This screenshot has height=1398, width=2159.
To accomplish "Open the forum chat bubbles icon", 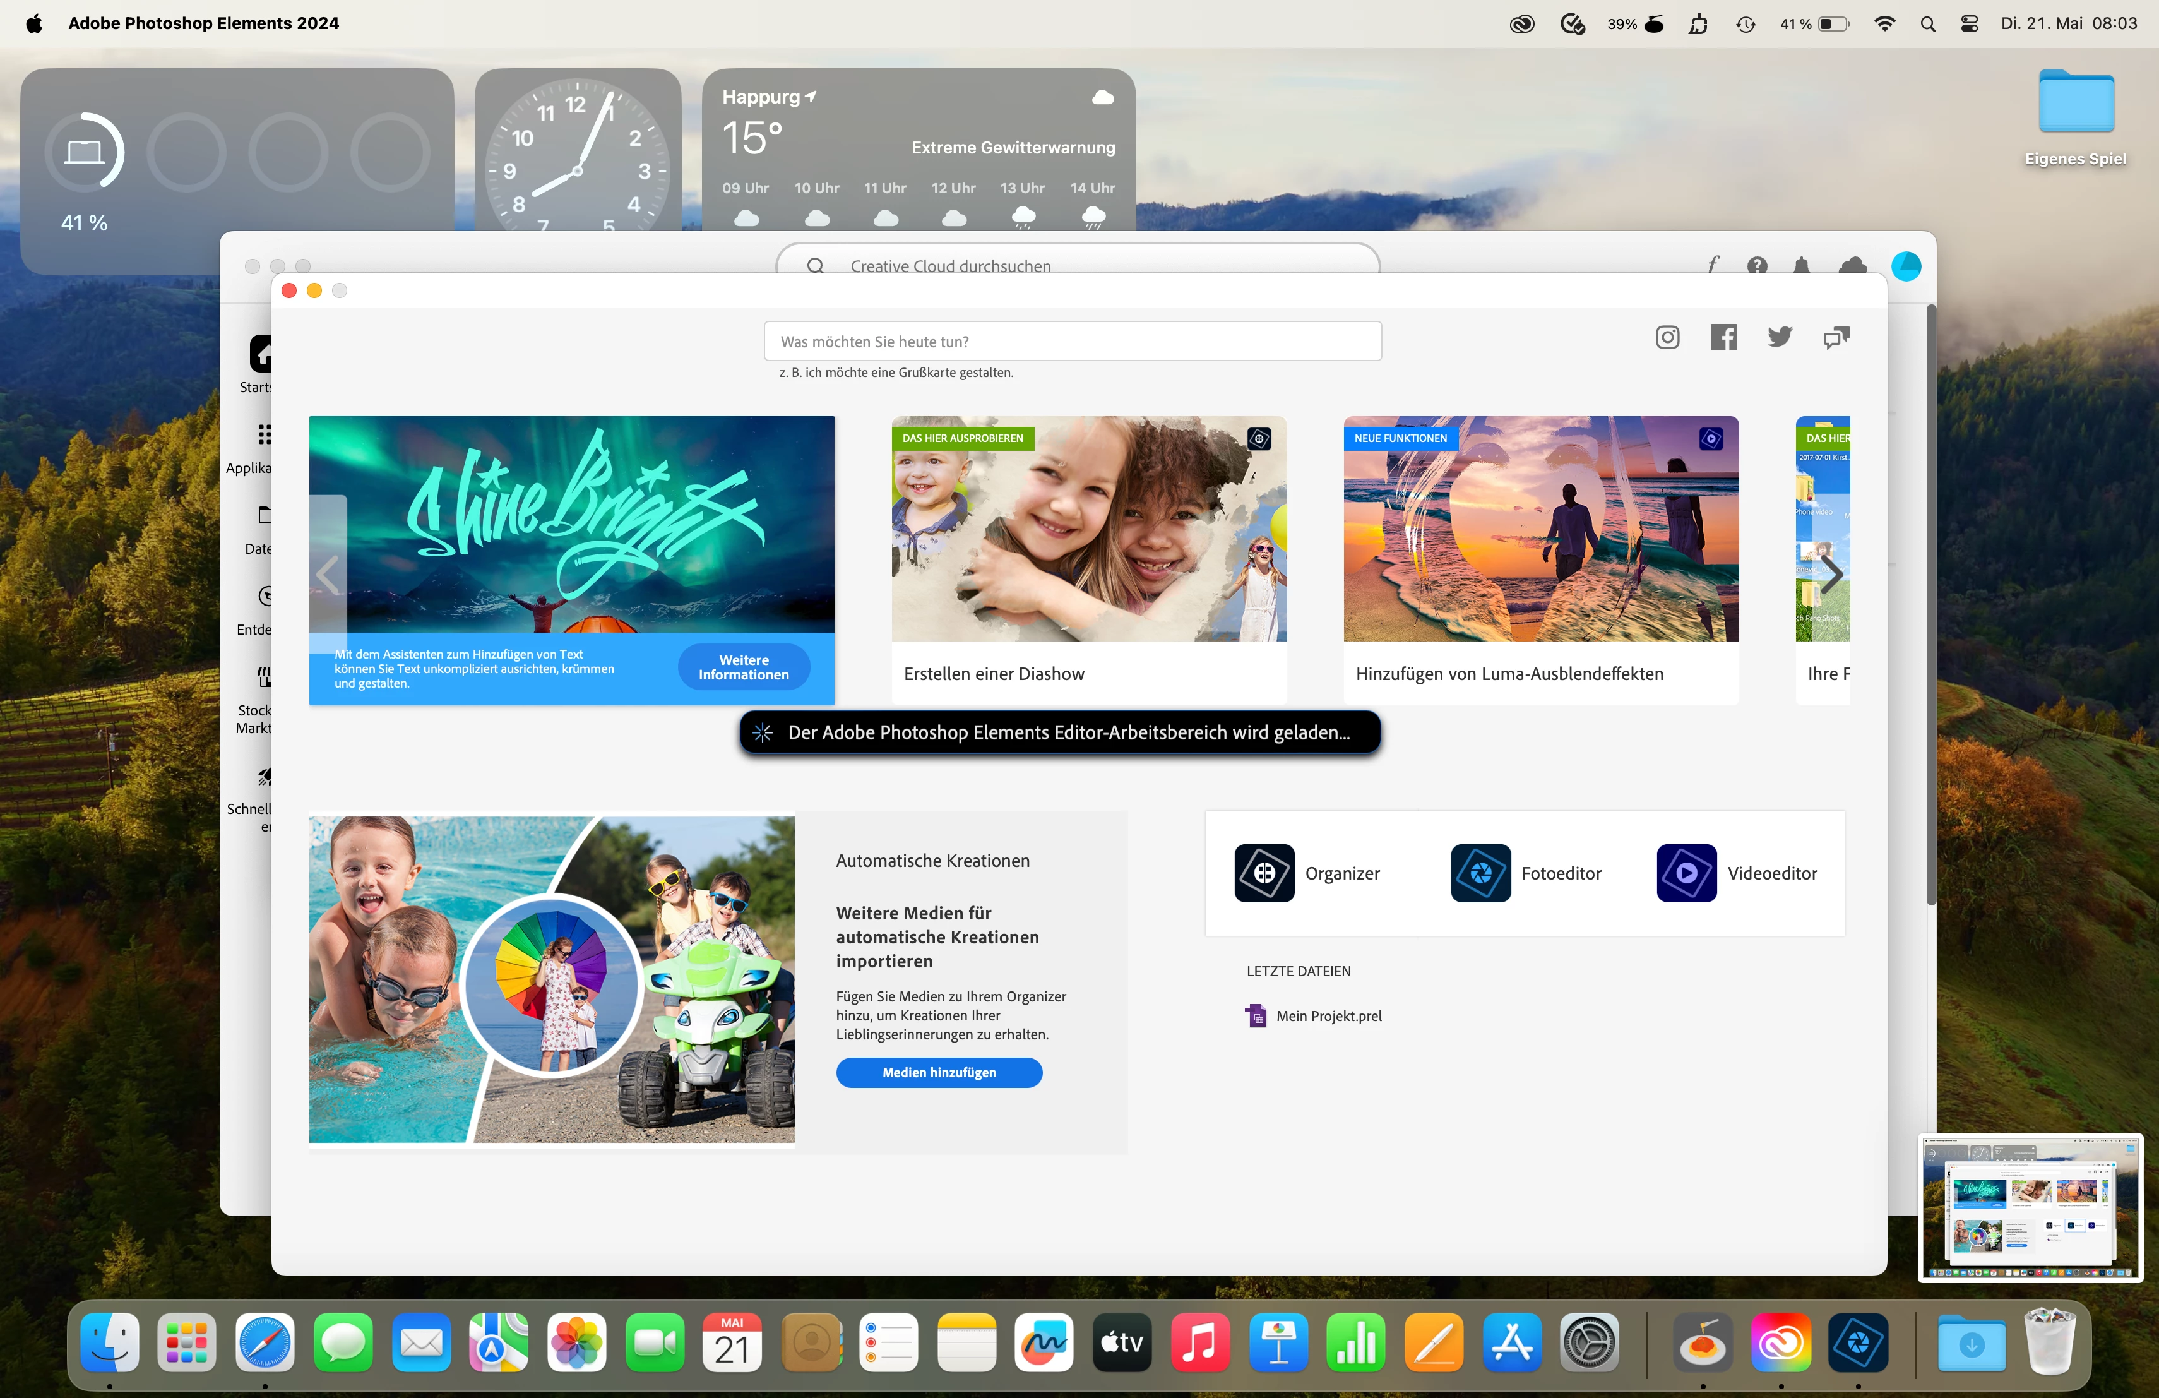I will 1836,337.
